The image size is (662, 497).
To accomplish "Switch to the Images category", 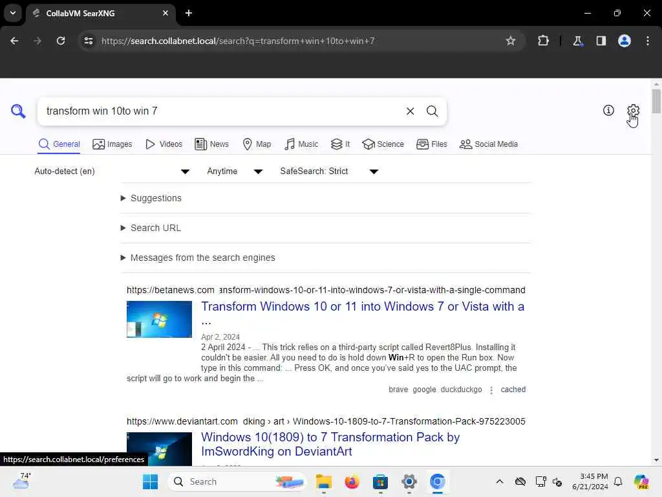I will (112, 144).
